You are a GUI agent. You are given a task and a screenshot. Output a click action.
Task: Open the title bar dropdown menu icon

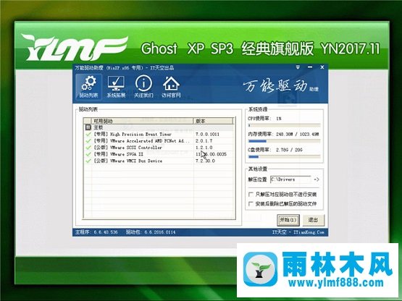coord(298,67)
